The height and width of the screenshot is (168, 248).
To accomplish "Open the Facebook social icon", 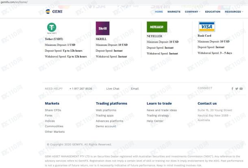I will pos(232,89).
